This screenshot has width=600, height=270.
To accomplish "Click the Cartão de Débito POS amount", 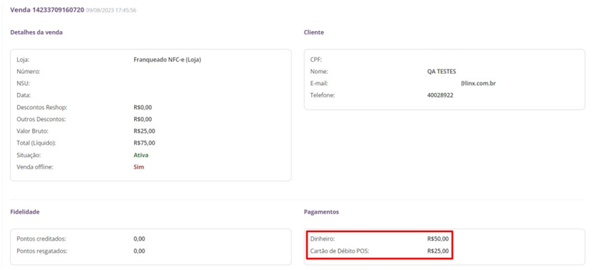I will point(438,251).
